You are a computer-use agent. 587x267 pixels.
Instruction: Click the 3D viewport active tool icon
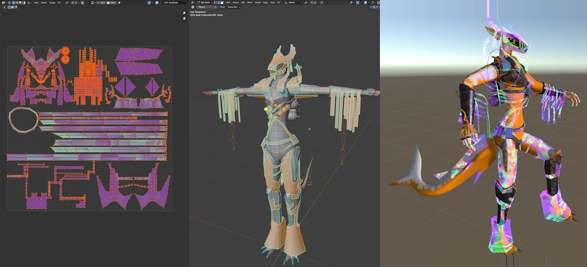[193, 7]
